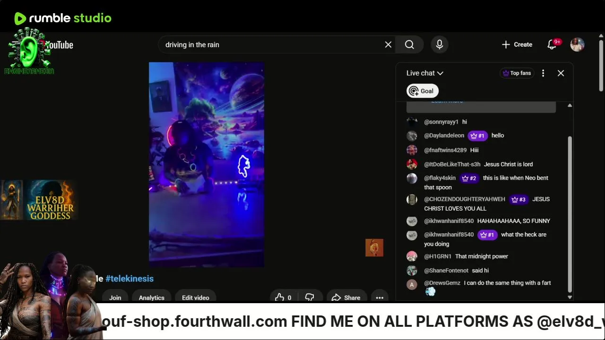Like the video with thumbs up
Screen dimensions: 605x340
[283, 297]
